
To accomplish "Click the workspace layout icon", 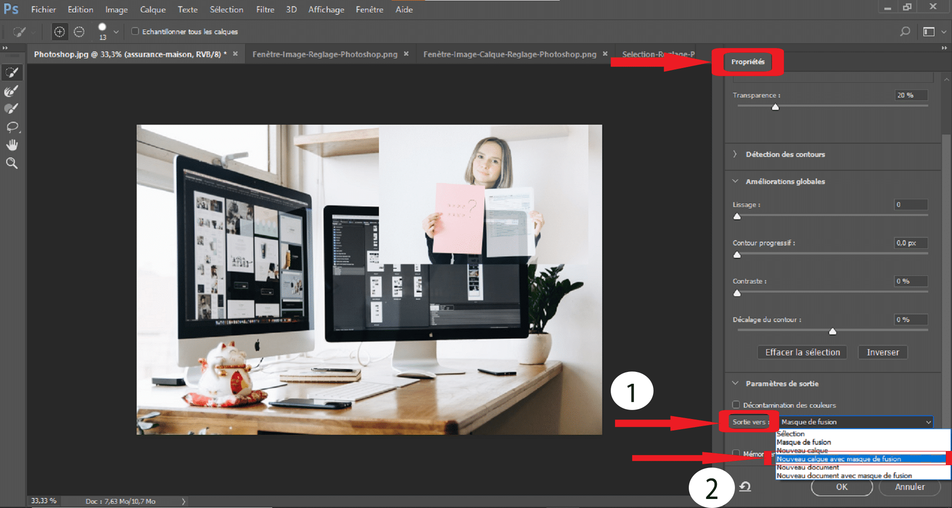I will coord(929,31).
